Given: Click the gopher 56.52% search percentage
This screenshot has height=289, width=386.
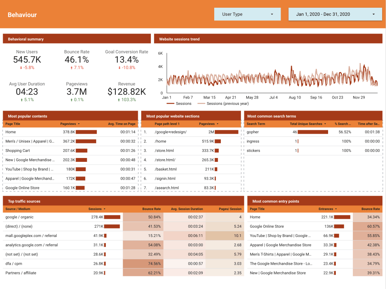Looking at the screenshot, I should (x=345, y=132).
